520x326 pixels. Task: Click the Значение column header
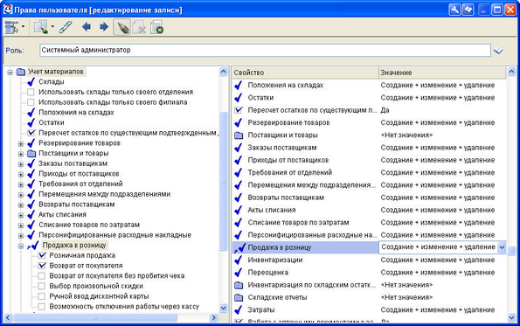coord(442,73)
